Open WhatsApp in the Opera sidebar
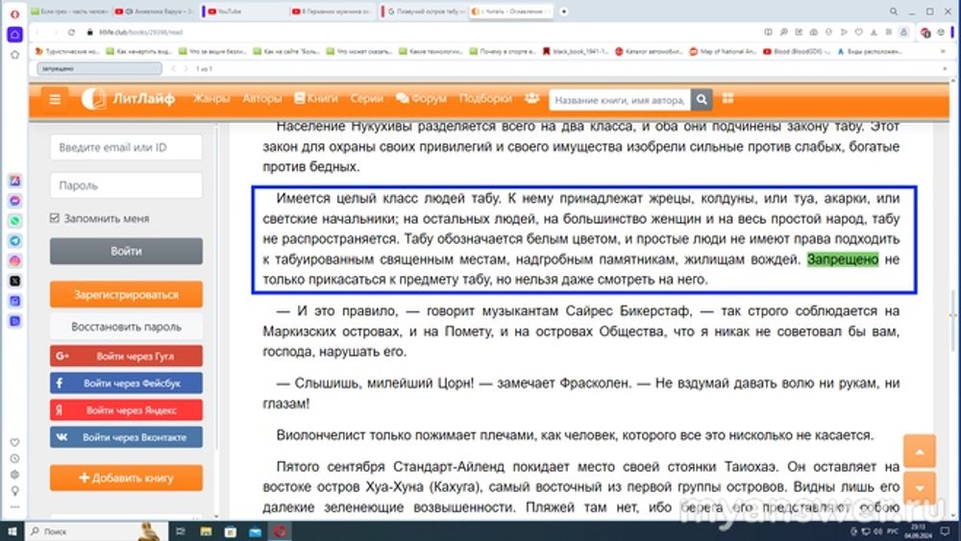 coord(15,220)
